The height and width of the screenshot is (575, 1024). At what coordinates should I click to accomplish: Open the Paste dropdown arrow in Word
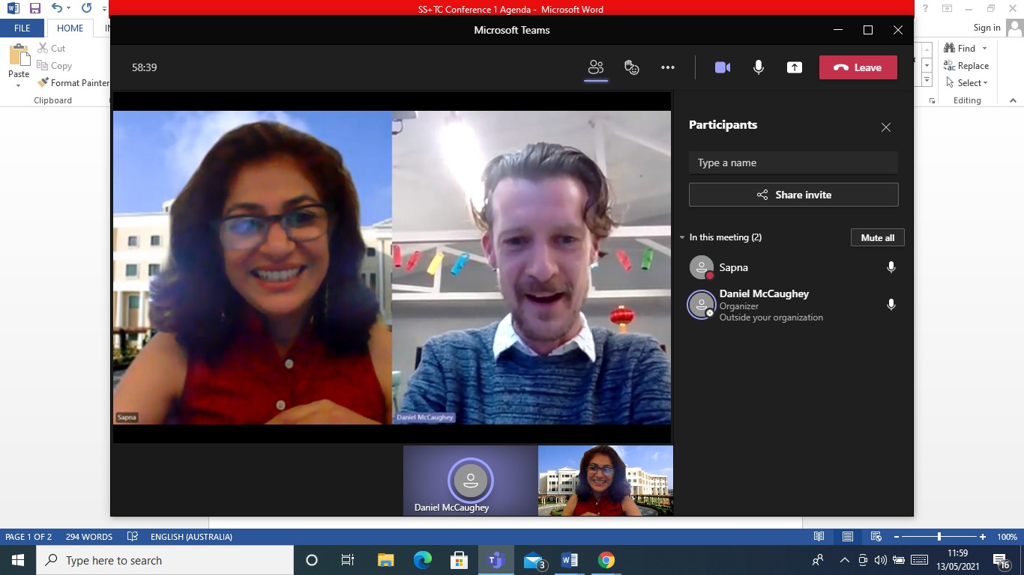pyautogui.click(x=19, y=85)
